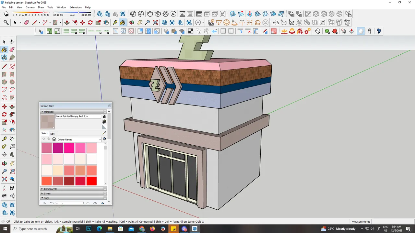The image size is (415, 233).
Task: Select the Circle tool in left toolbar
Action: click(x=4, y=82)
